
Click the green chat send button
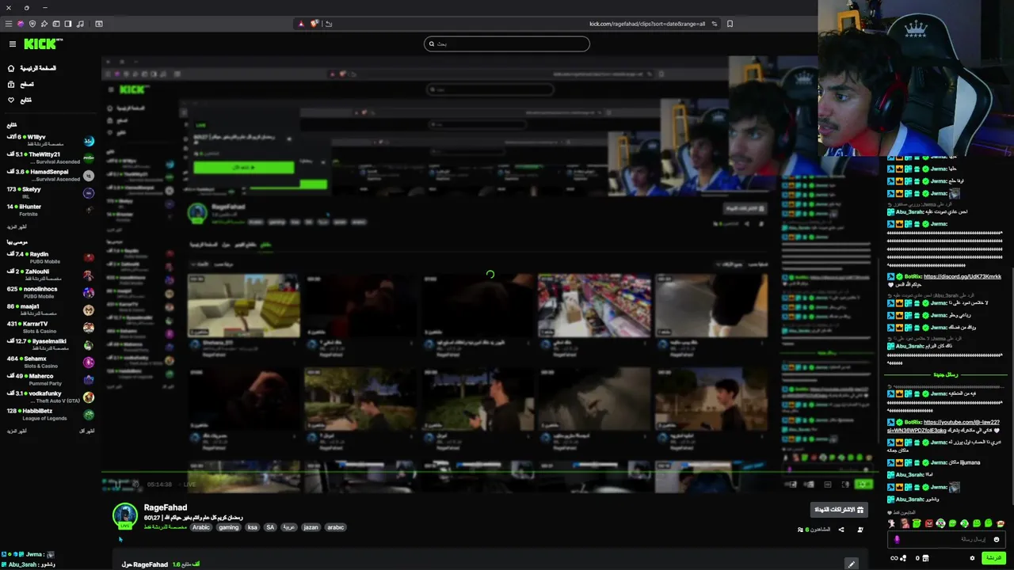993,558
